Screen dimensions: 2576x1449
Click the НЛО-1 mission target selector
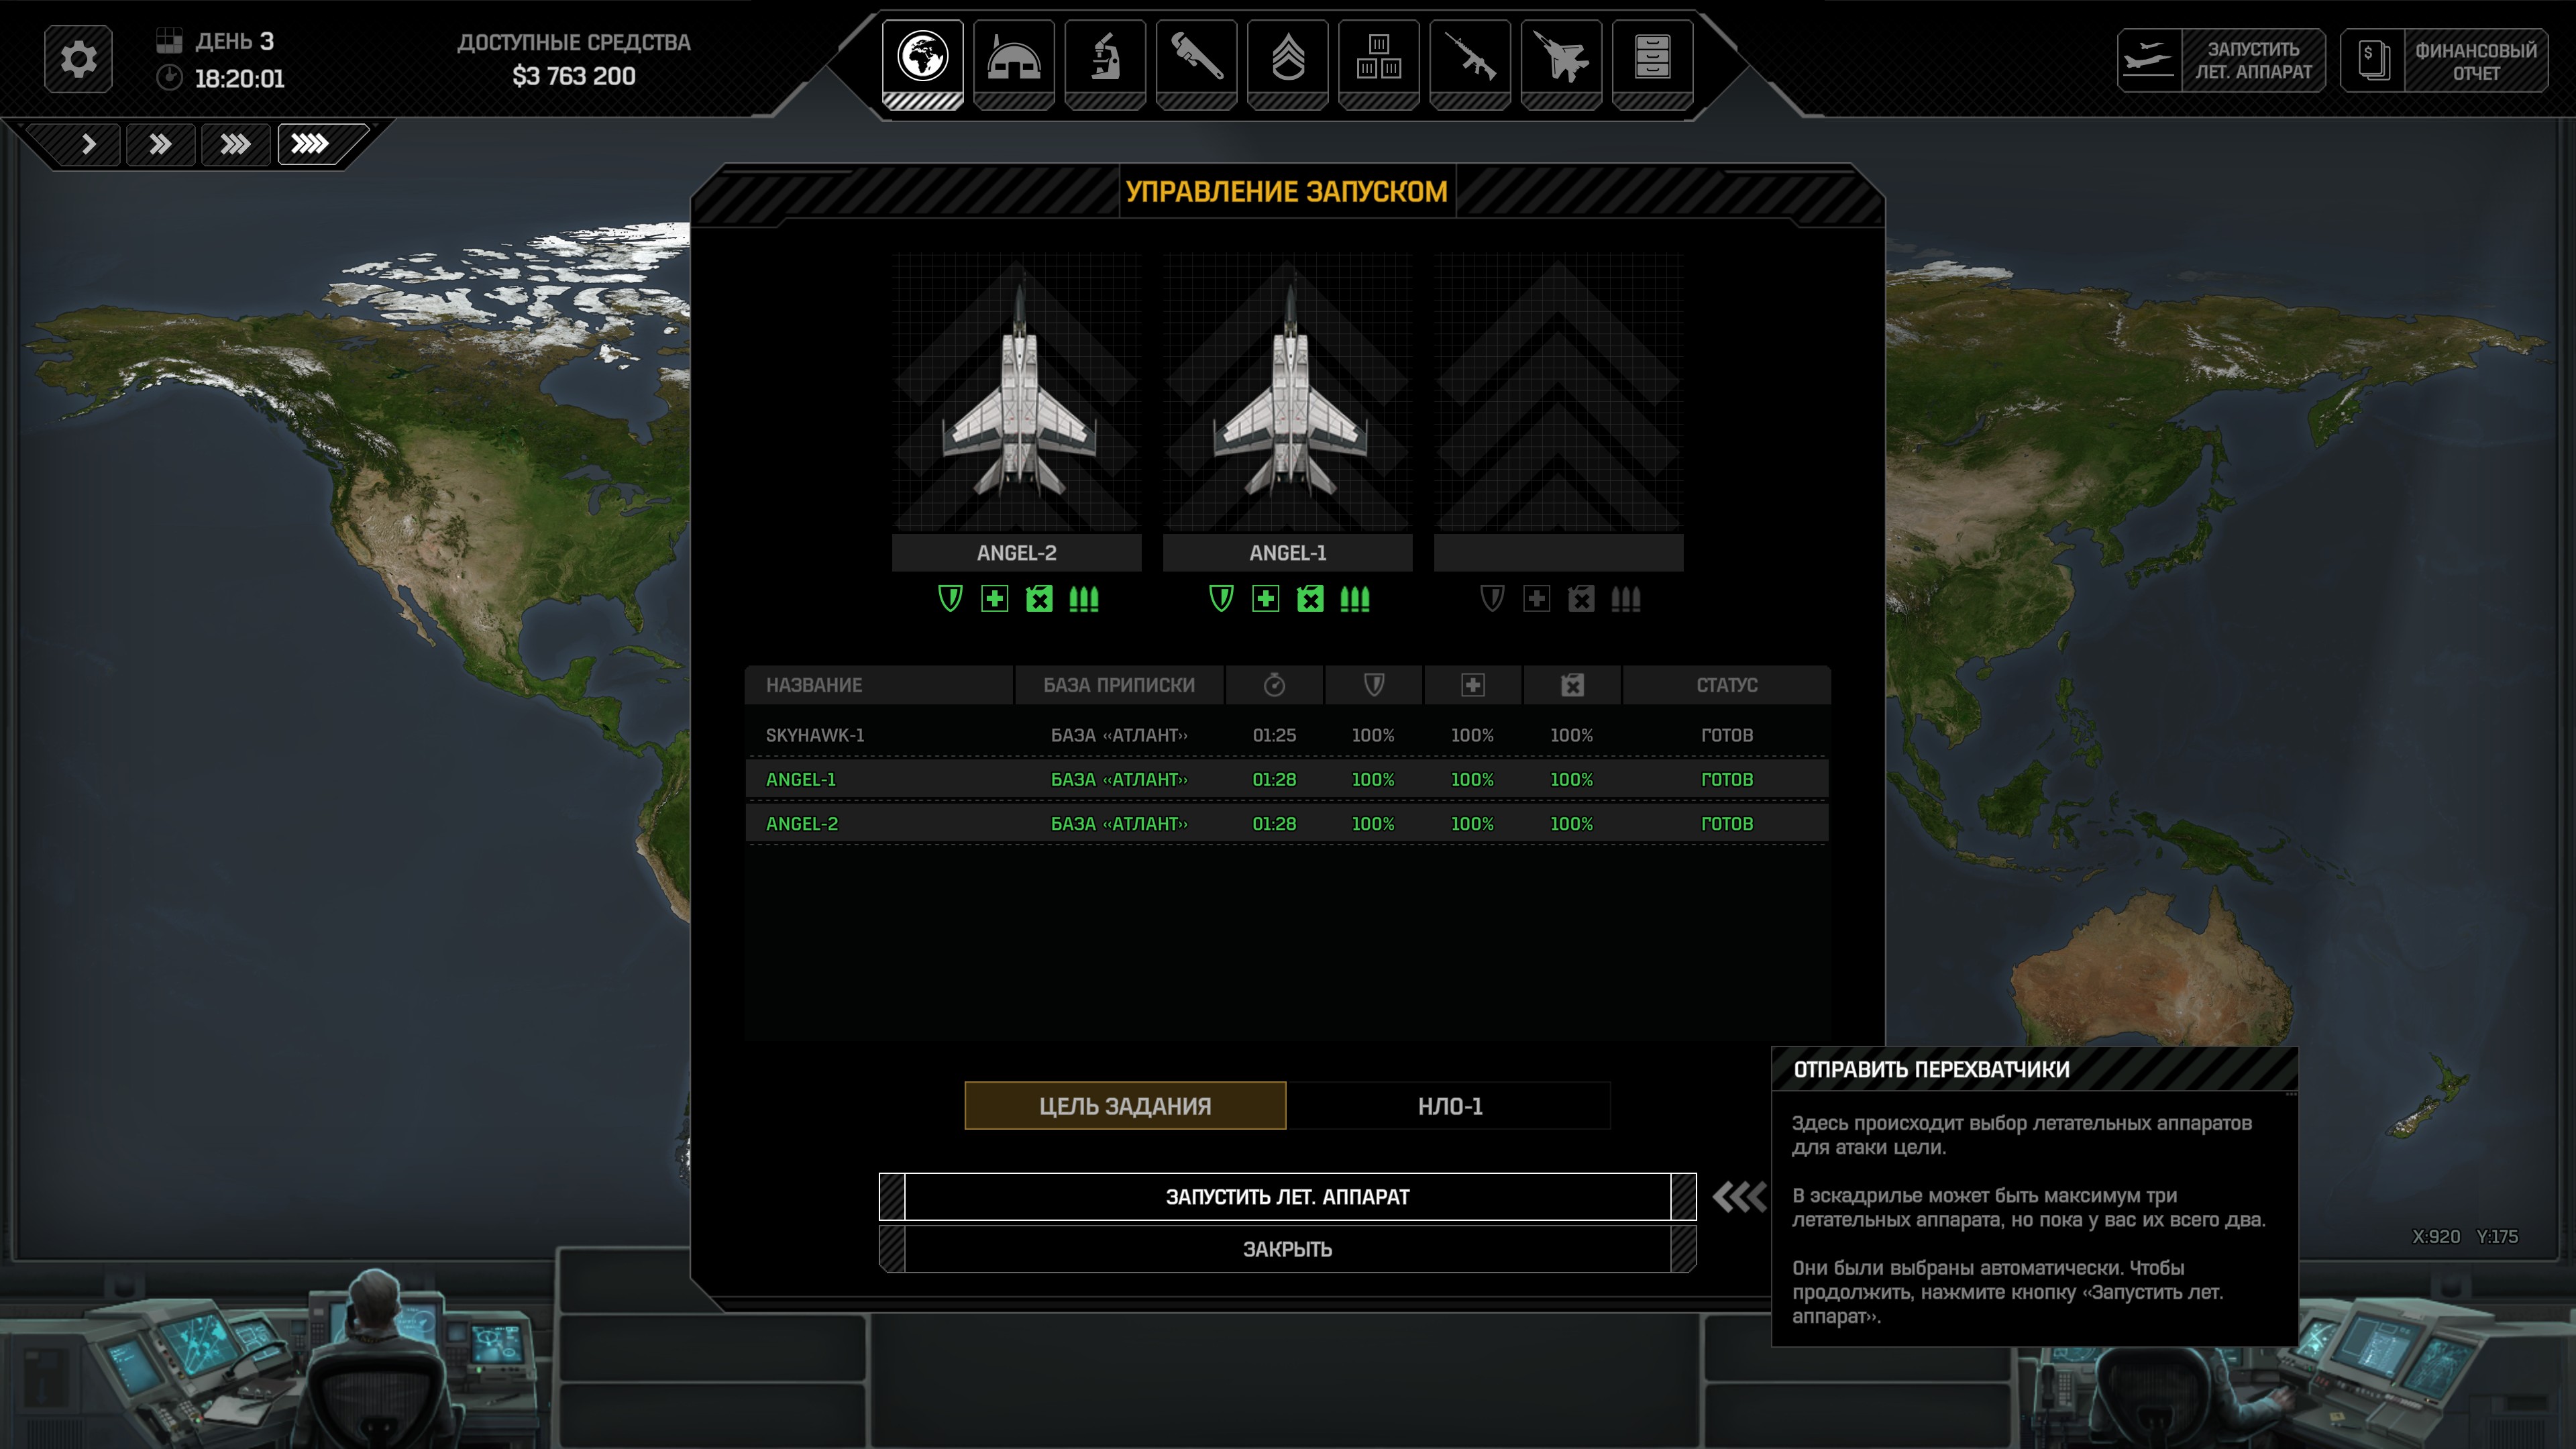1449,1106
